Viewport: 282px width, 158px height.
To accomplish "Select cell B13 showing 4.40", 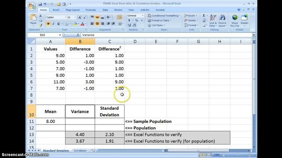I will pyautogui.click(x=80, y=135).
